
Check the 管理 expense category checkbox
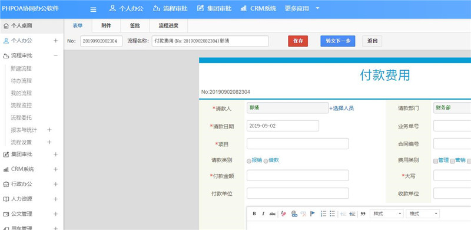(436, 162)
